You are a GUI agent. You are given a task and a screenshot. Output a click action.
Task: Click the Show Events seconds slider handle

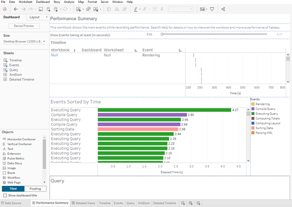pyautogui.click(x=162, y=34)
